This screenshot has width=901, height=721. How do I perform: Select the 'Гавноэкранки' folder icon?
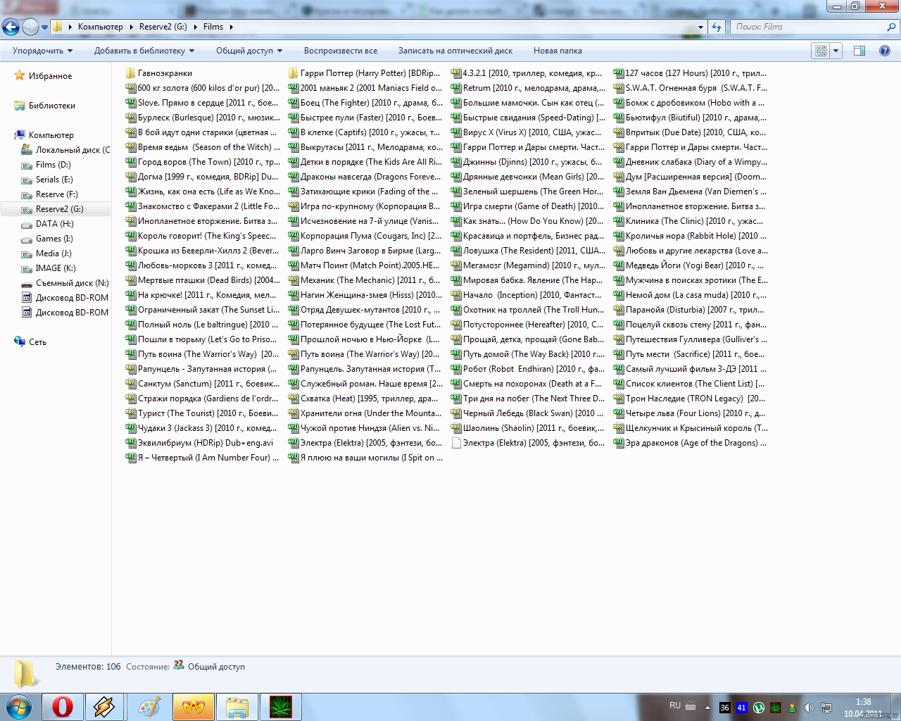[x=130, y=73]
